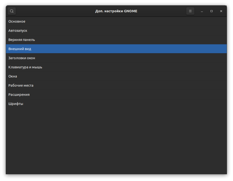The image size is (233, 181).
Task: Select the Основное category
Action: tap(116, 21)
